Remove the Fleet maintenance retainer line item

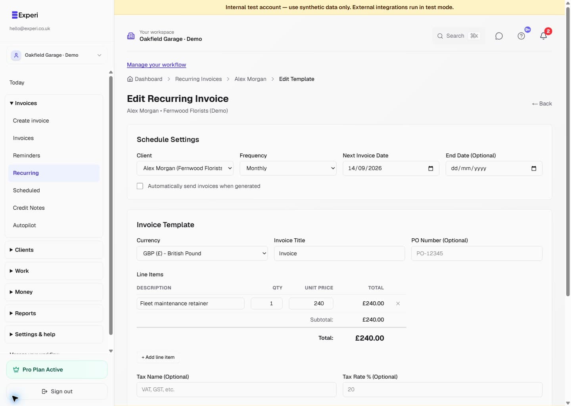point(398,303)
